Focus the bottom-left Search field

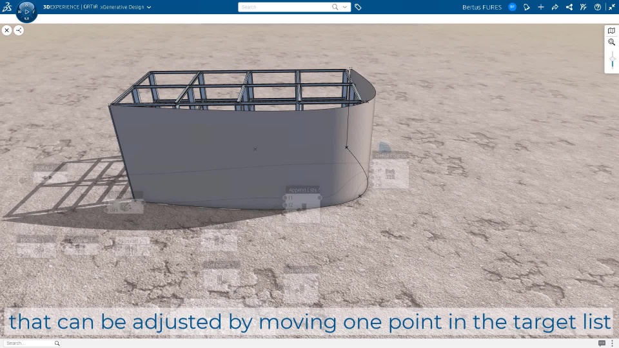(x=30, y=343)
